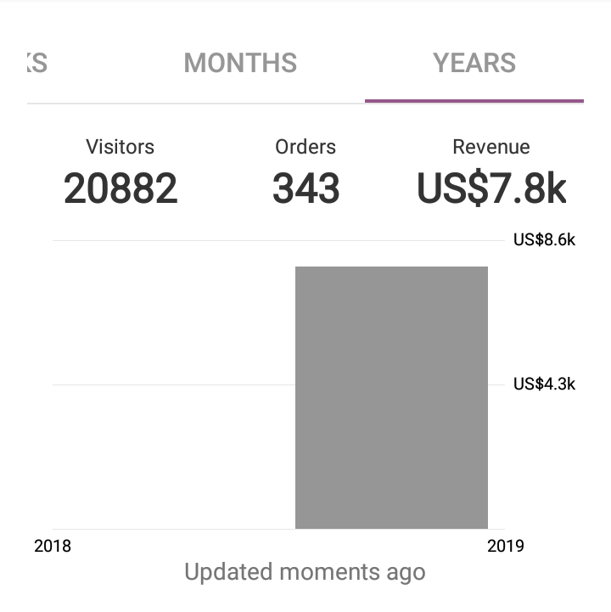Click the US$8.6k axis label

544,240
